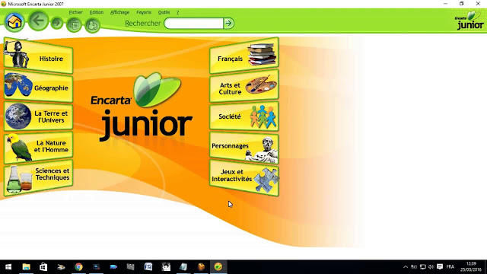This screenshot has width=487, height=274.
Task: Open the Affichage menu
Action: tap(120, 12)
